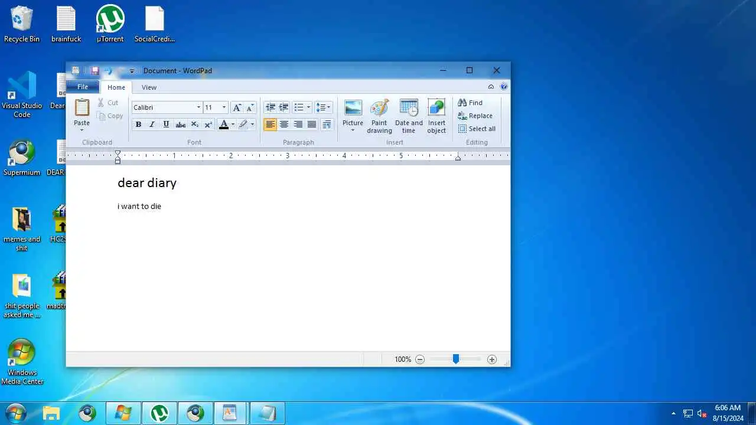
Task: Align text right
Action: (298, 125)
